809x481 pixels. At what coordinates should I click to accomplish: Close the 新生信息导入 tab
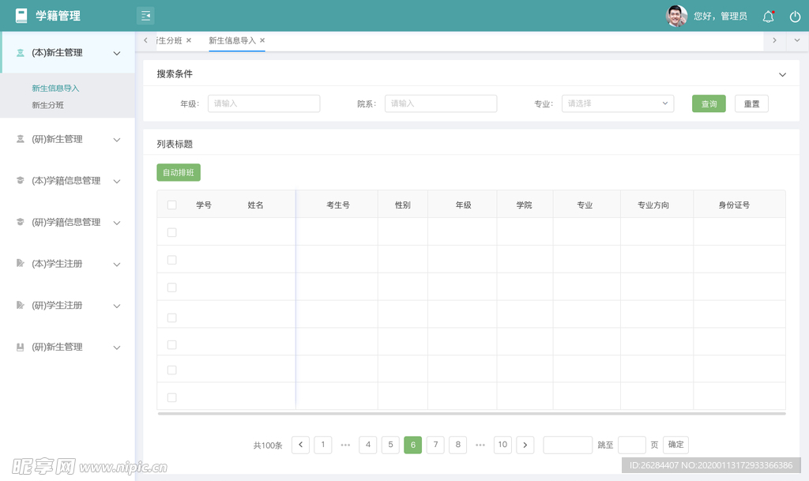pos(262,40)
